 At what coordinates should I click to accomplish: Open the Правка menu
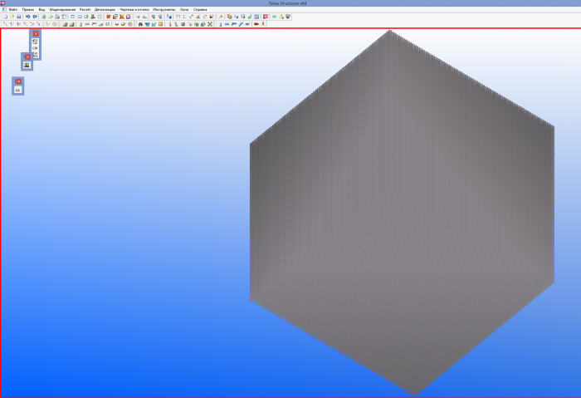pyautogui.click(x=27, y=9)
